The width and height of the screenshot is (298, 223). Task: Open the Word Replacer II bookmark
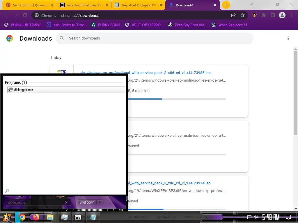[x=229, y=25]
